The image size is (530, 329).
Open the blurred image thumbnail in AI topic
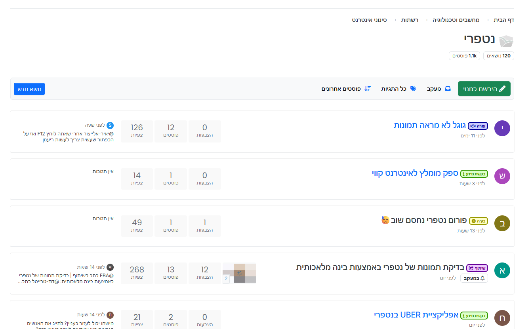coord(239,273)
